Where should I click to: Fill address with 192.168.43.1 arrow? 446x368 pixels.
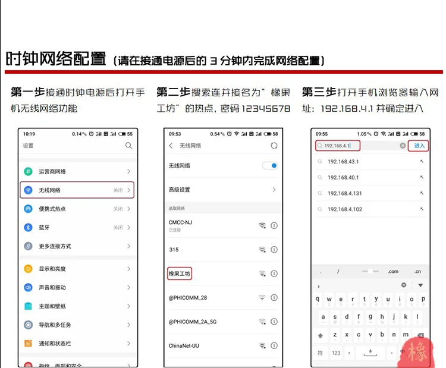click(422, 161)
